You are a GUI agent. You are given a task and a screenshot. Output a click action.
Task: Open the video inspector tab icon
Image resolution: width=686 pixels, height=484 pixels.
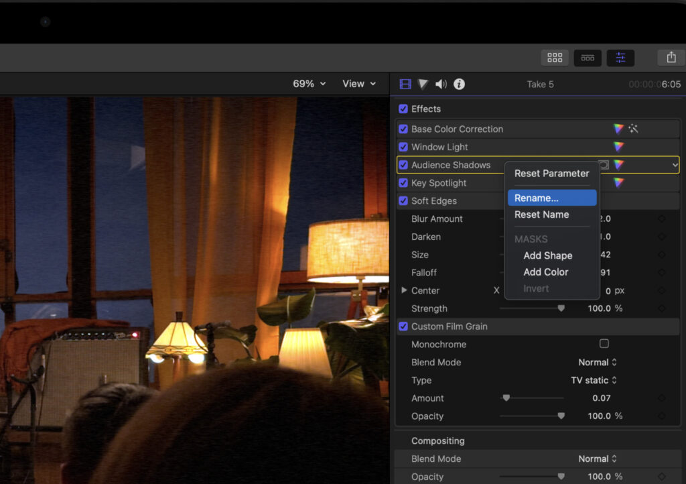click(x=405, y=84)
